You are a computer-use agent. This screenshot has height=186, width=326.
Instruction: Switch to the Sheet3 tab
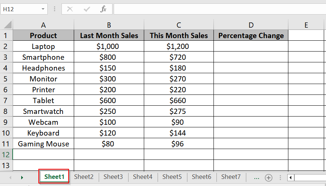[113, 177]
